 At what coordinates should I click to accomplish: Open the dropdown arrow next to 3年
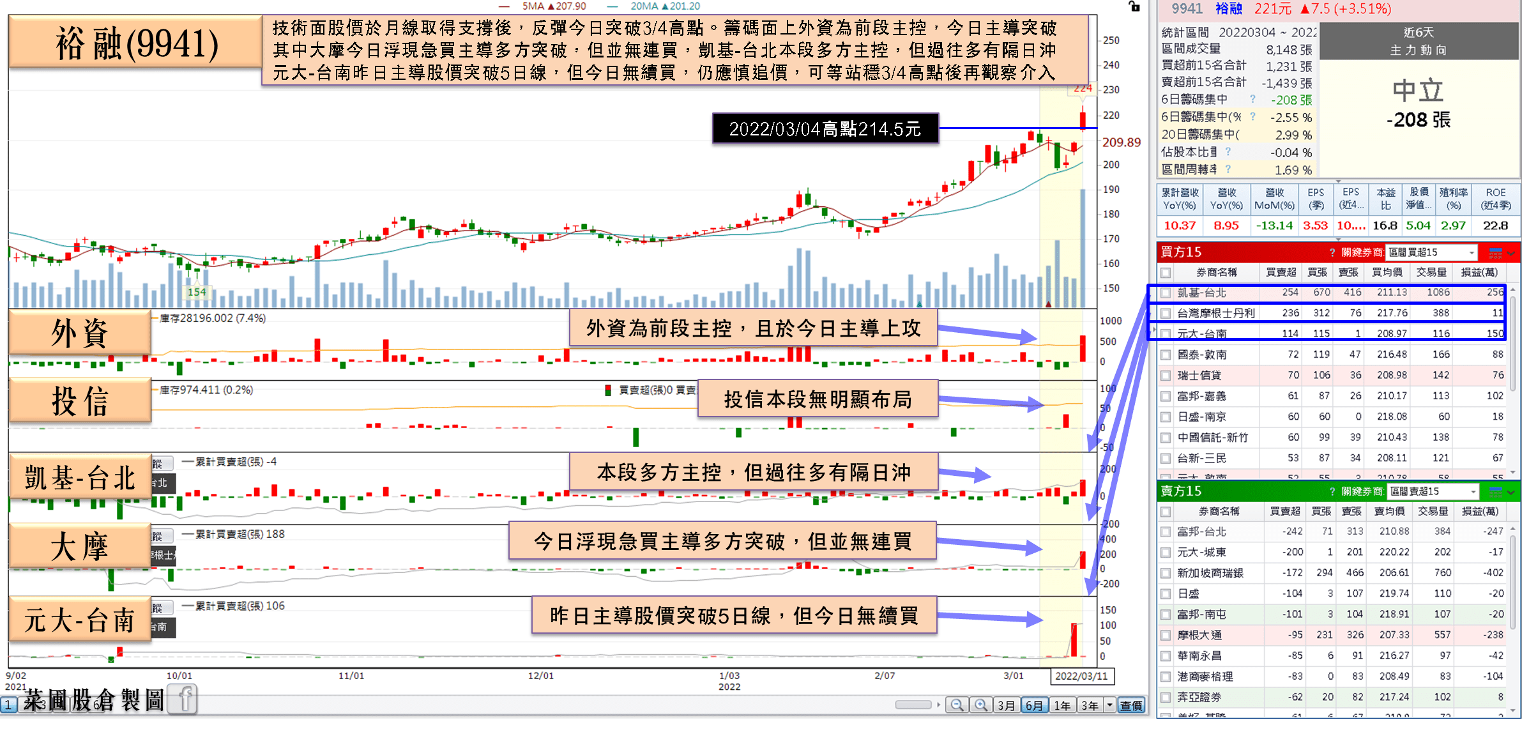pyautogui.click(x=1109, y=705)
